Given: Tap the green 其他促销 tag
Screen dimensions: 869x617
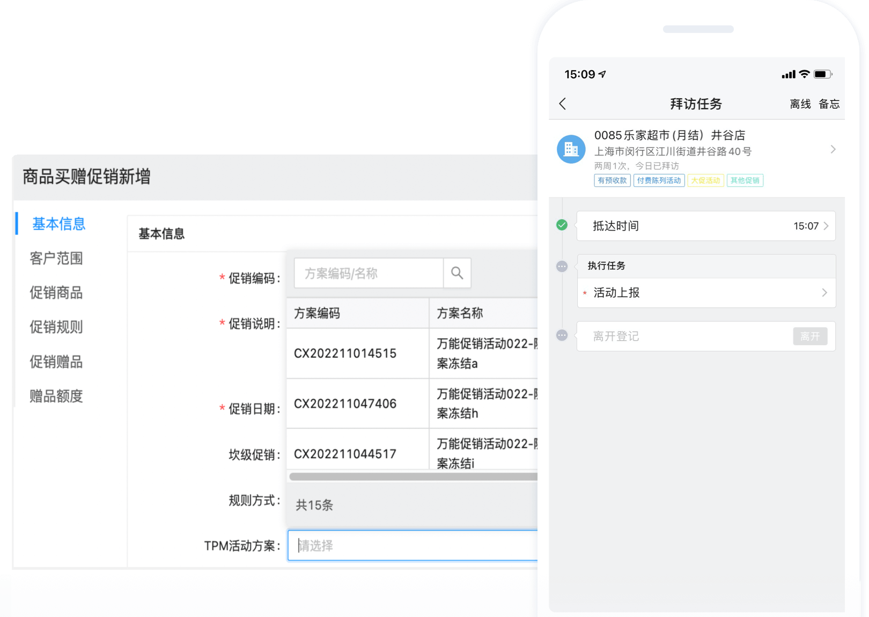Looking at the screenshot, I should click(x=745, y=180).
